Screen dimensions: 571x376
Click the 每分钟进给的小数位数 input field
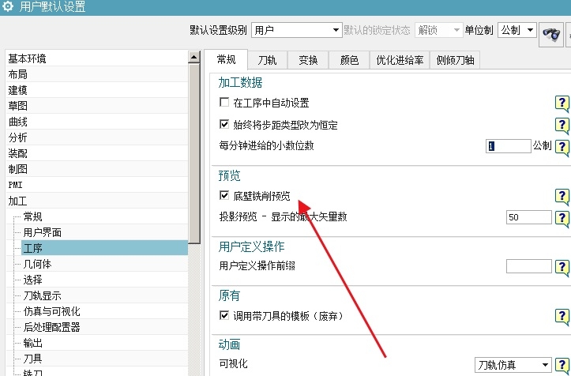pos(509,146)
